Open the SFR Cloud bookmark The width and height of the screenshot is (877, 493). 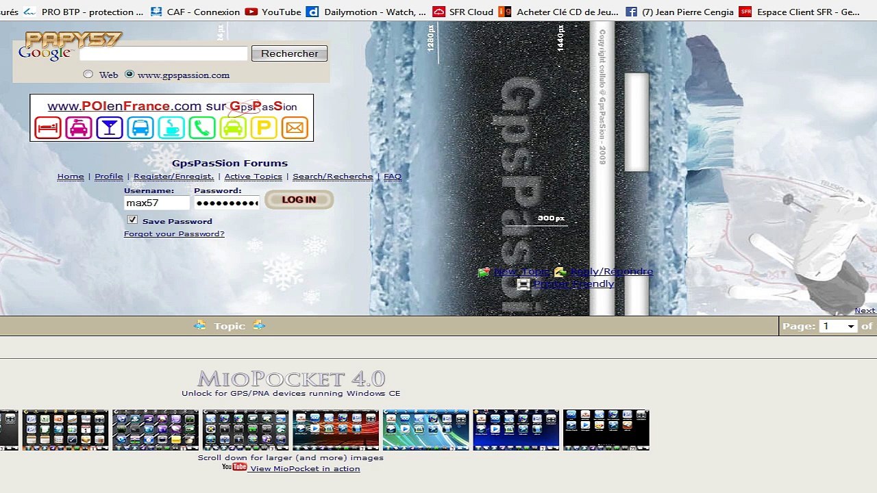coord(463,12)
